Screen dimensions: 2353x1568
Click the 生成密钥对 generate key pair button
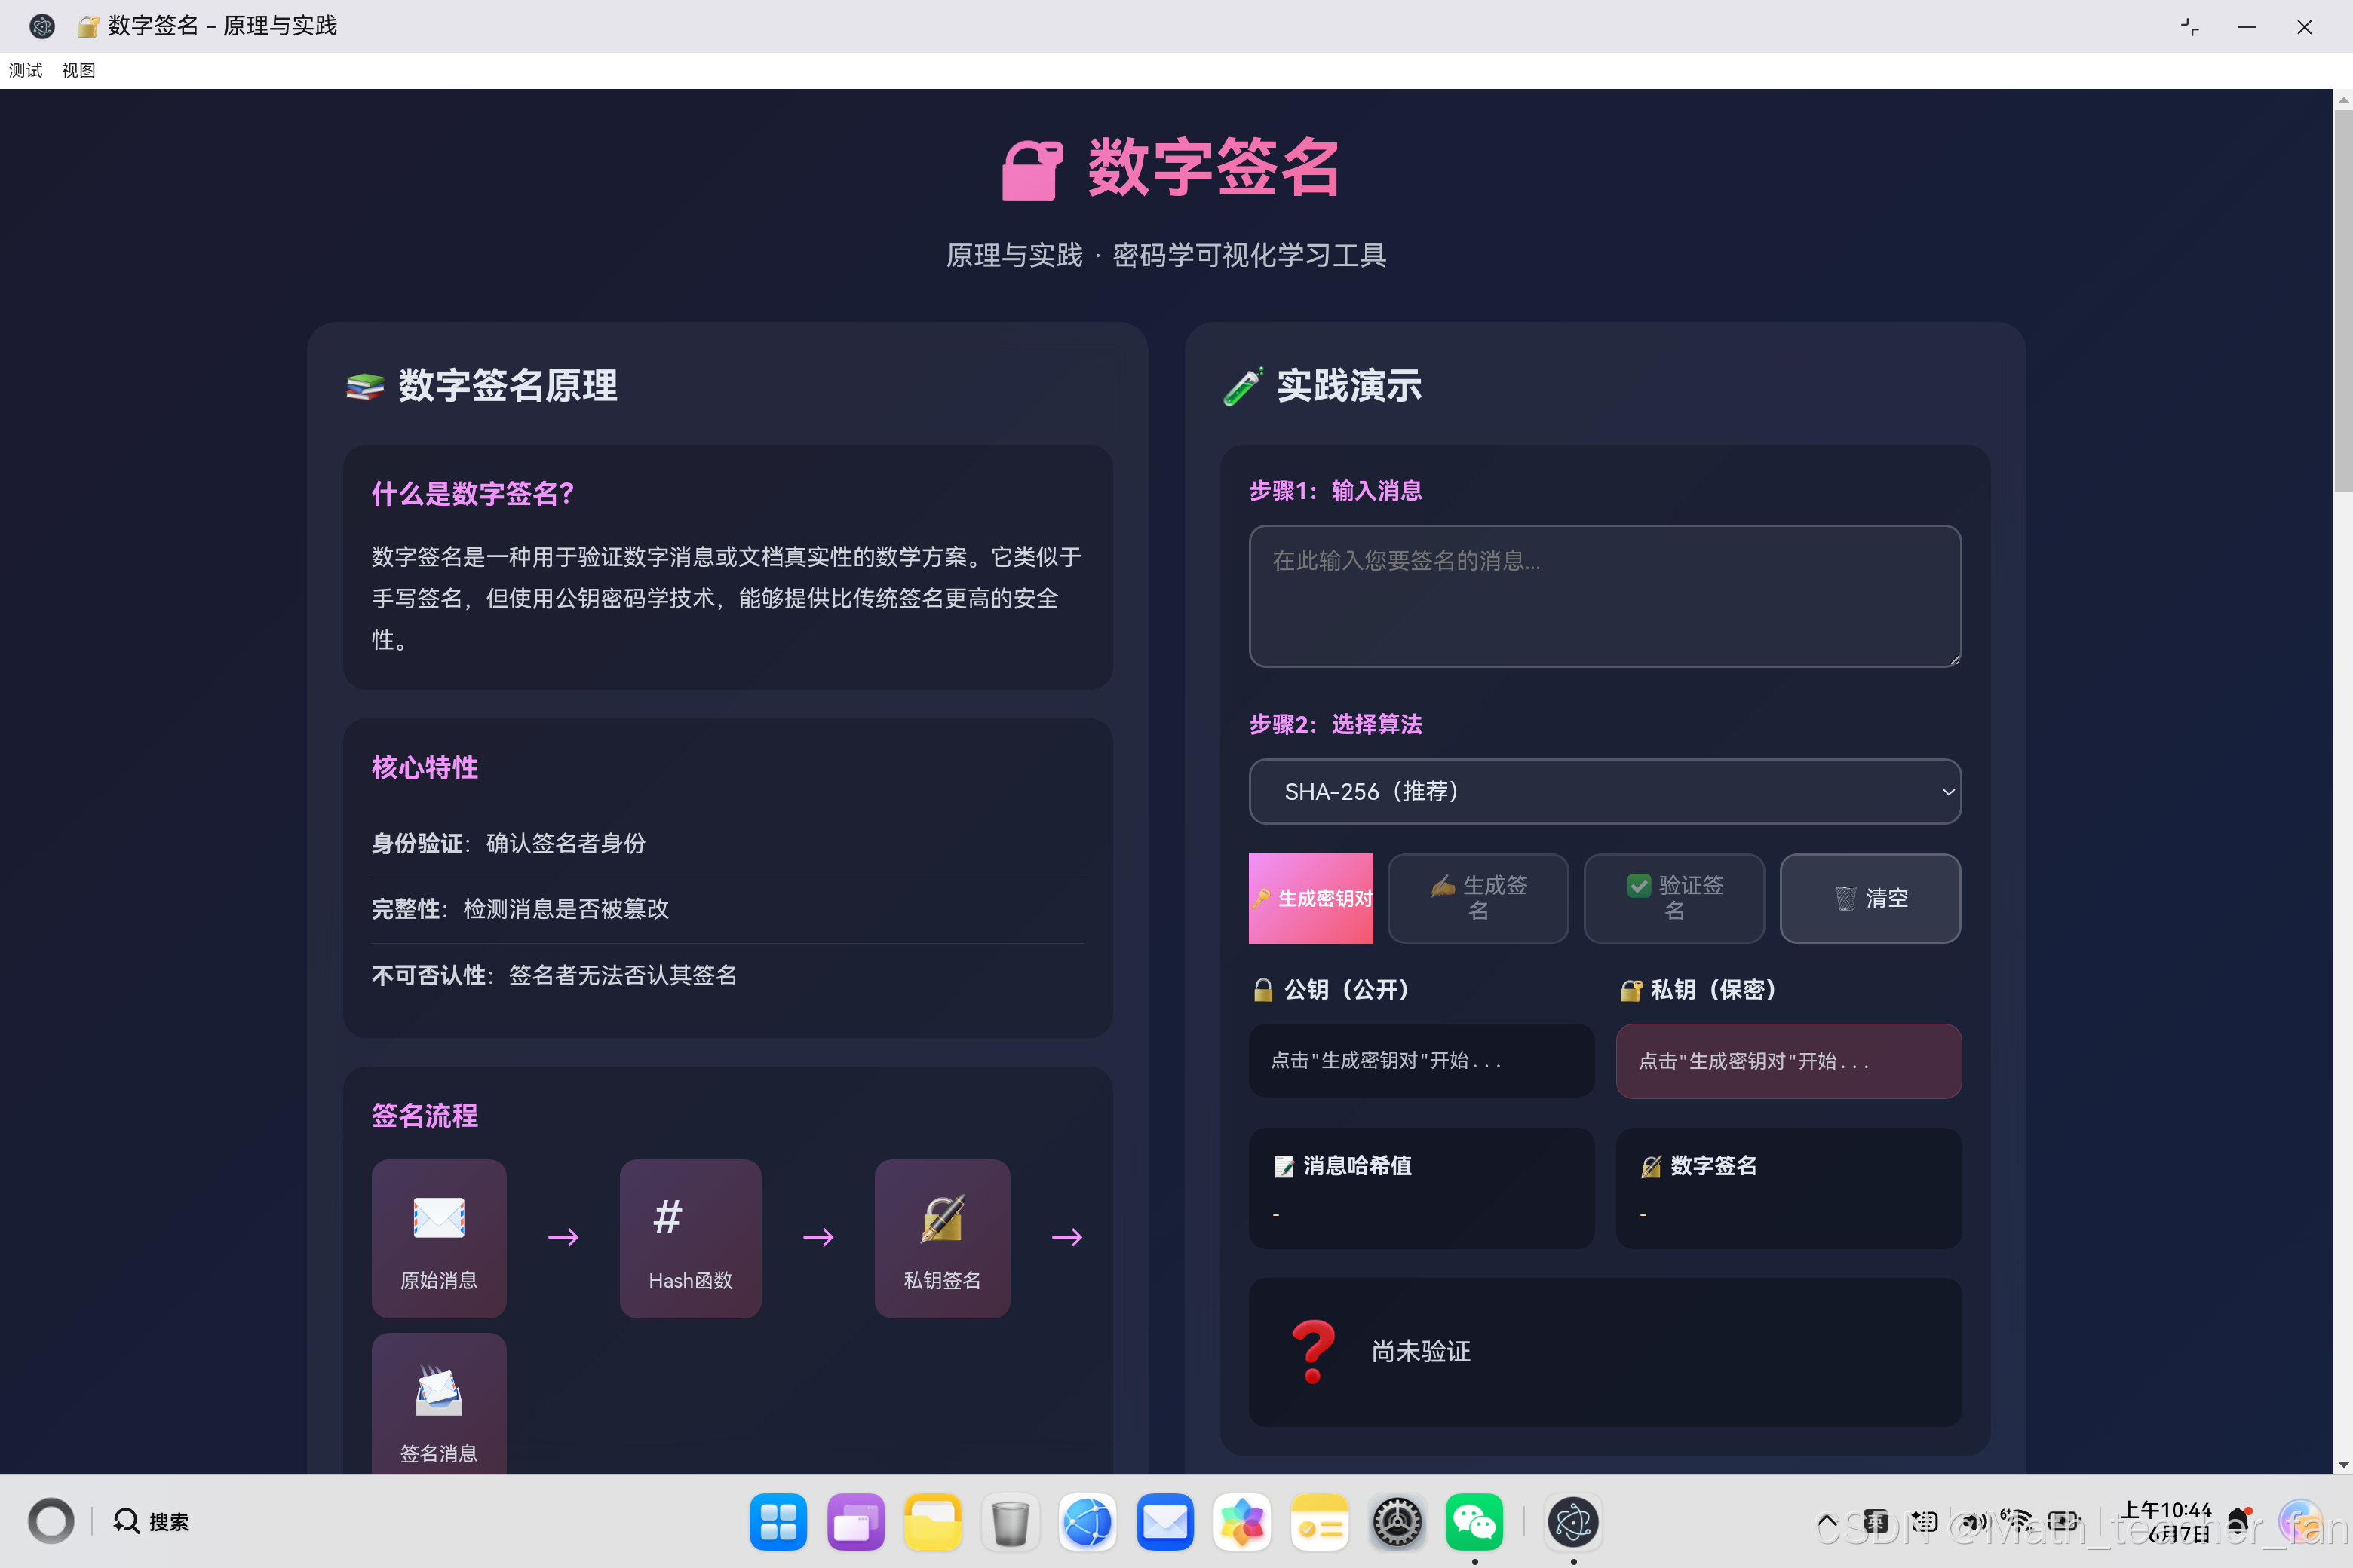[x=1311, y=898]
